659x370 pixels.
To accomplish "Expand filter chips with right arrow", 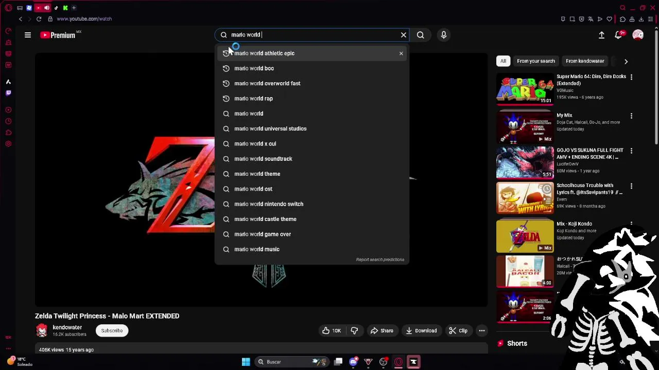I will tap(626, 61).
